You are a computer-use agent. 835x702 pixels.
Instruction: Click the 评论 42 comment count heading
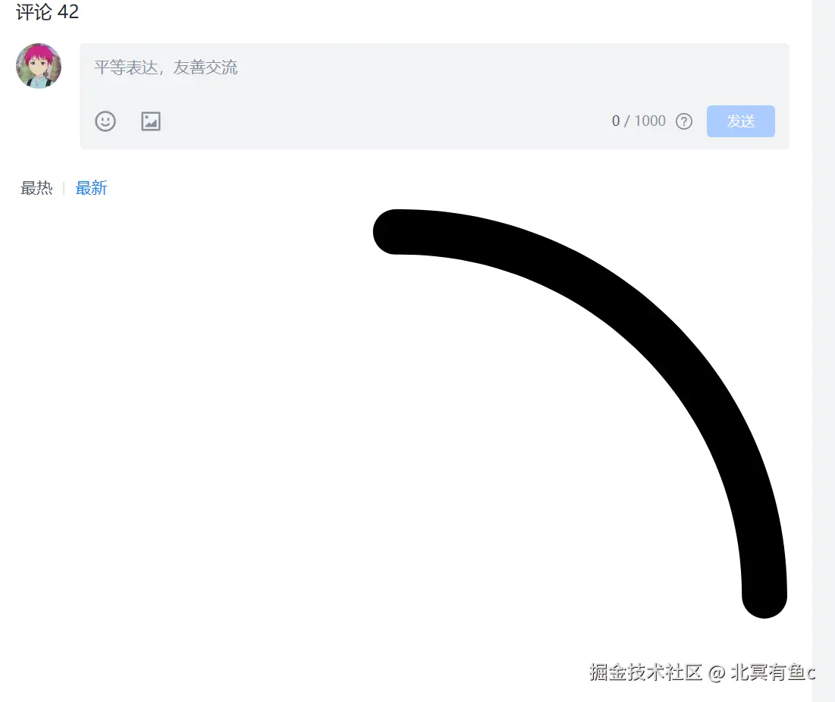(x=46, y=12)
